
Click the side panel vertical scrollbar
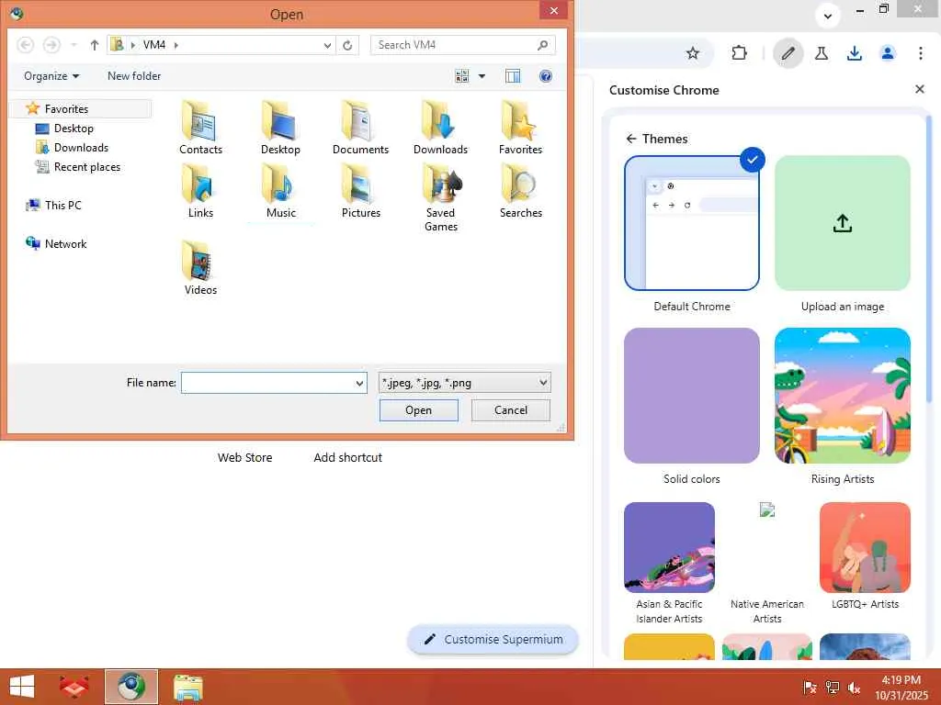[929, 258]
